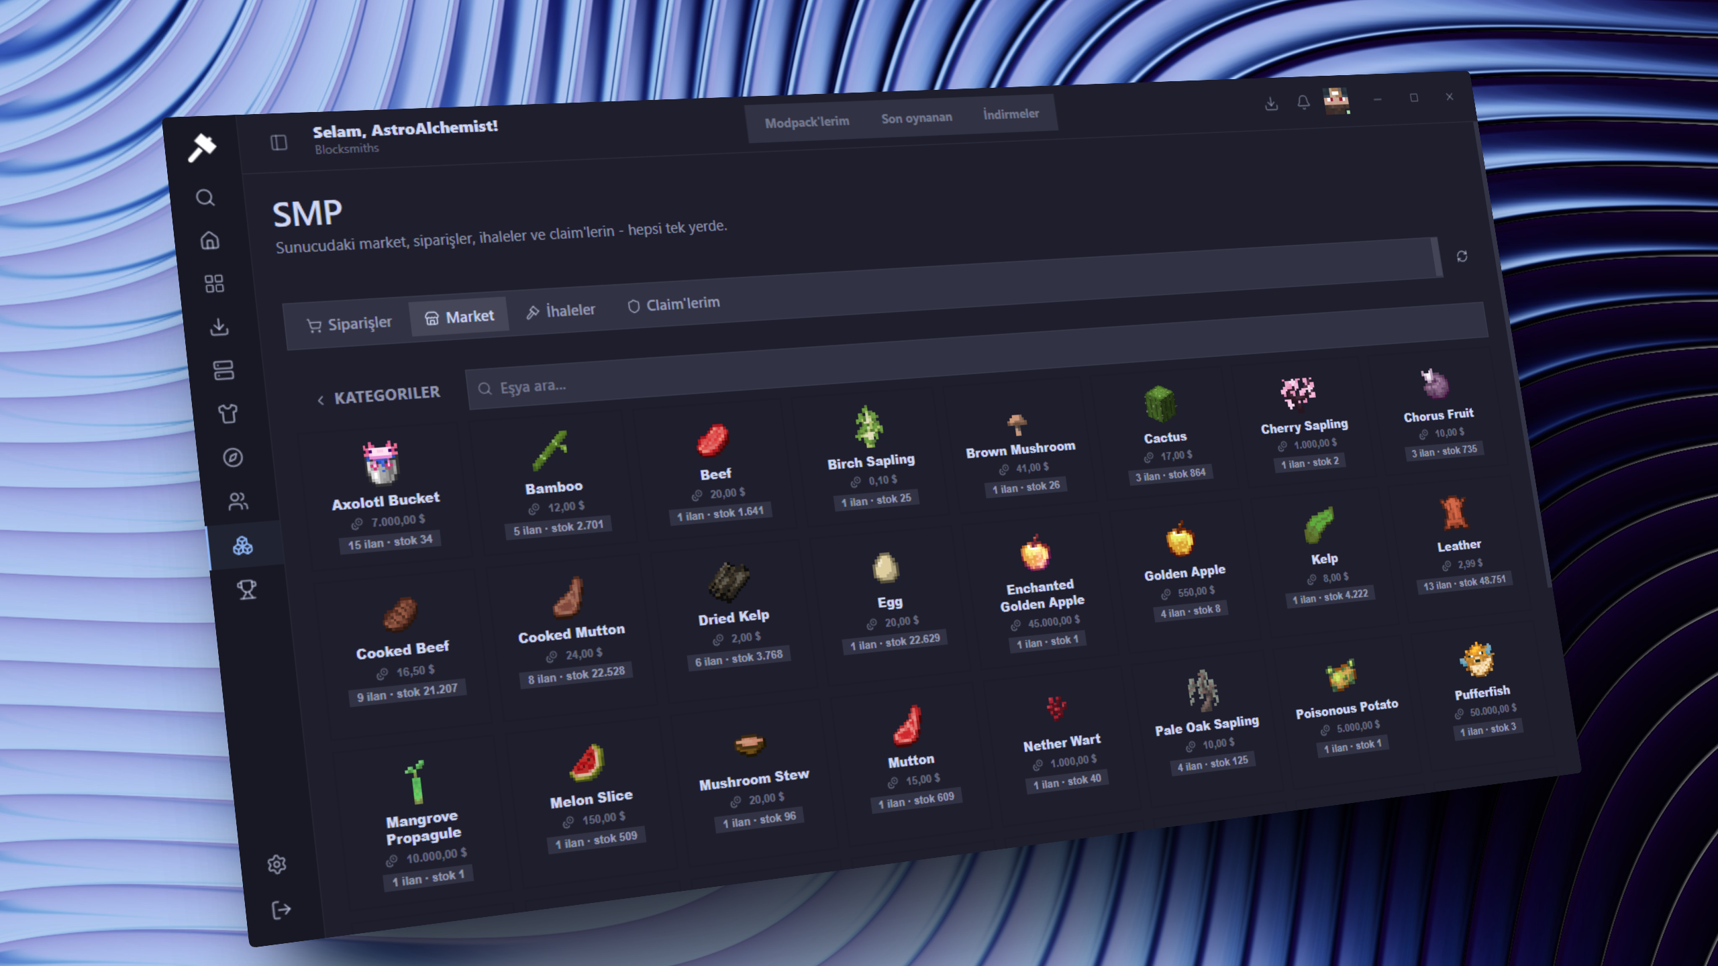Click the Blocksmiths hammer logo
The width and height of the screenshot is (1718, 966).
[x=201, y=147]
